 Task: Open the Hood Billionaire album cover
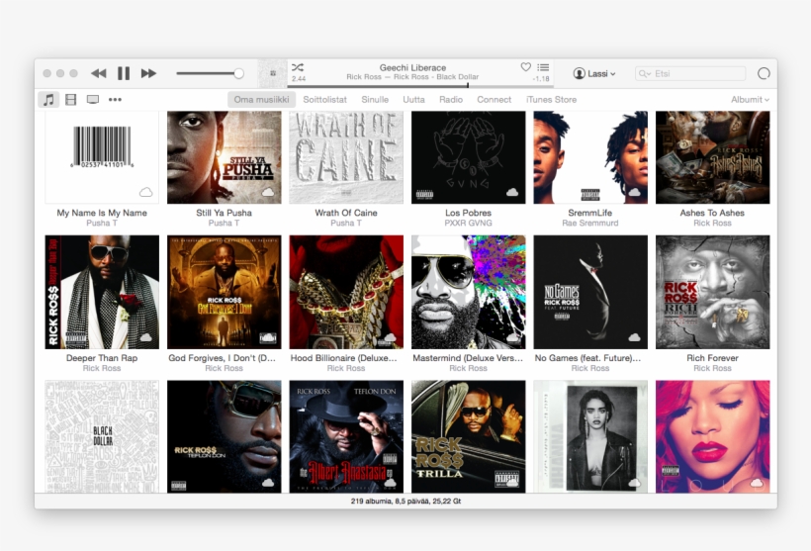click(346, 292)
